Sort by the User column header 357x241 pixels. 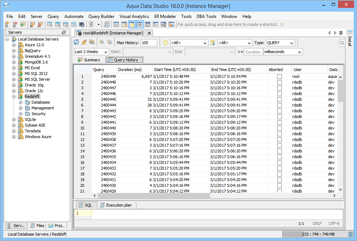[x=309, y=70]
